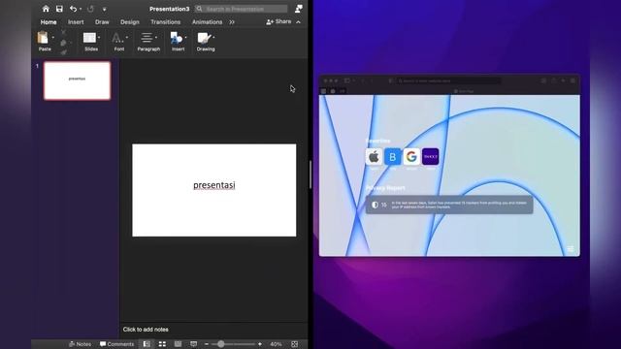
Task: Open the Transitions ribbon tab
Action: coord(166,22)
